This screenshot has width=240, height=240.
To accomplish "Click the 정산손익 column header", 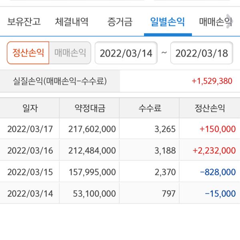I will [210, 108].
